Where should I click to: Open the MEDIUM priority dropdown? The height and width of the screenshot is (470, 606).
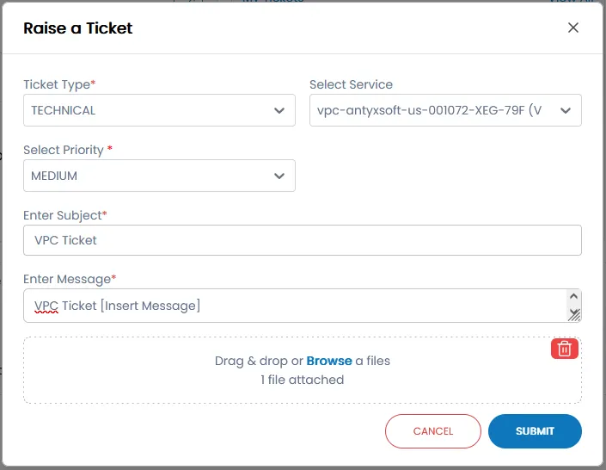point(146,176)
